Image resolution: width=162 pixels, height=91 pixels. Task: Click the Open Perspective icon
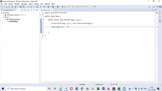coord(154,7)
